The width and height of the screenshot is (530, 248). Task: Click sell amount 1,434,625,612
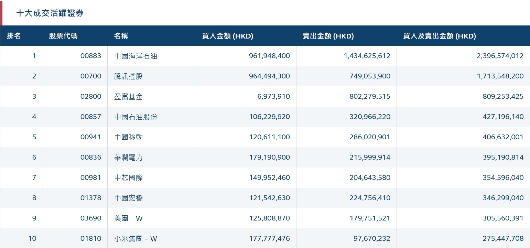(x=367, y=56)
